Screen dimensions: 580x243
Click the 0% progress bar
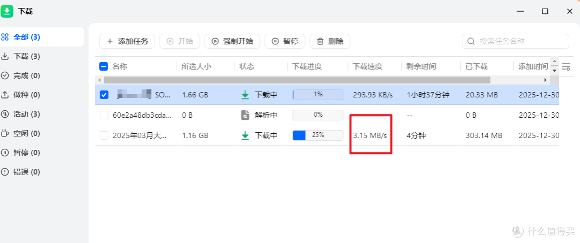pyautogui.click(x=318, y=115)
